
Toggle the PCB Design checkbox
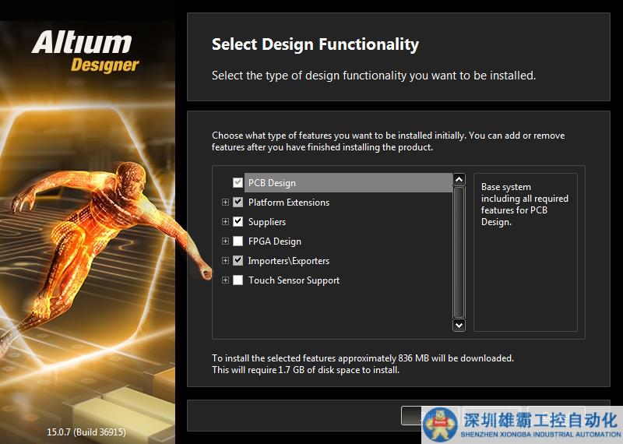[x=238, y=183]
